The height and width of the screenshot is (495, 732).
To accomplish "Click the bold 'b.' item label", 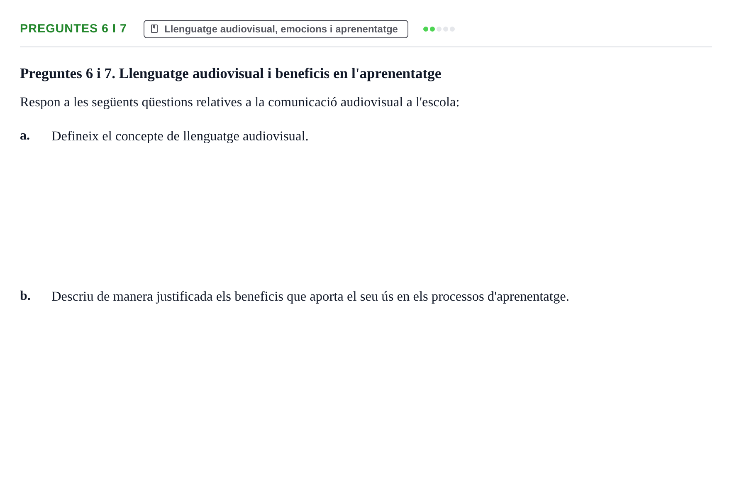I will [x=25, y=296].
